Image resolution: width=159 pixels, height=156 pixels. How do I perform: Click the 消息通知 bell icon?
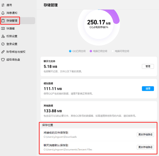[3, 13]
